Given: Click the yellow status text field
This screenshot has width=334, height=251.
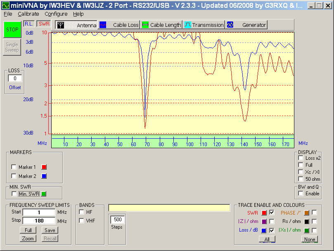Looking at the screenshot, I should click(169, 208).
